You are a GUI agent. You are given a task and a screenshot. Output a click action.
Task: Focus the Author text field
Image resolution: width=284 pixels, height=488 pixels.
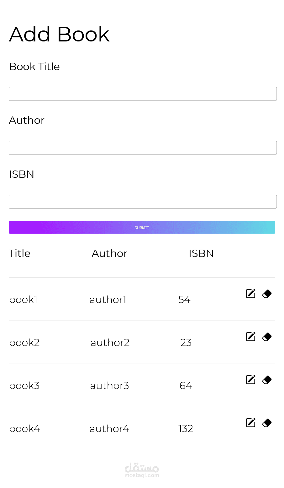[x=143, y=148]
